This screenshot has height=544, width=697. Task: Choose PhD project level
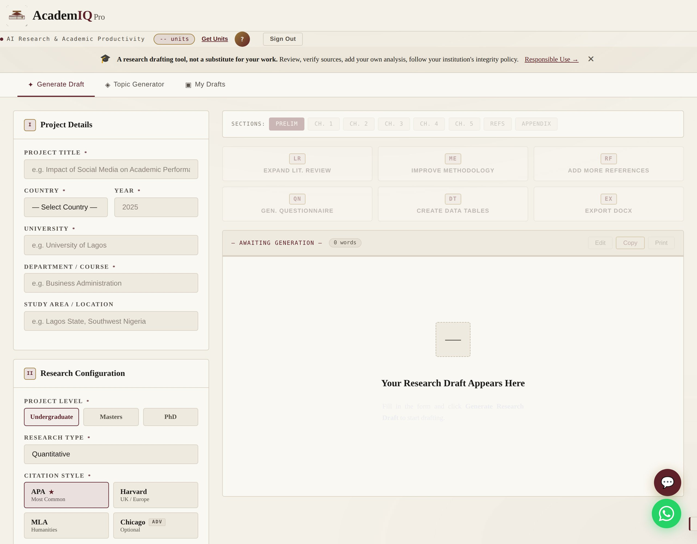170,417
